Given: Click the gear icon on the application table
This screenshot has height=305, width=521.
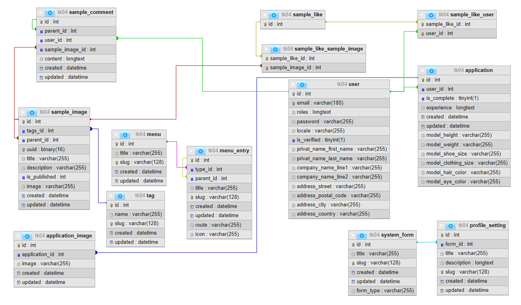Looking at the screenshot, I should click(x=431, y=70).
